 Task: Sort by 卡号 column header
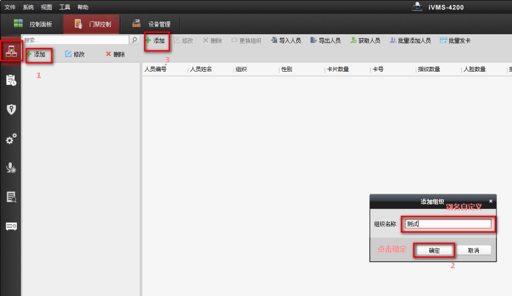[378, 69]
